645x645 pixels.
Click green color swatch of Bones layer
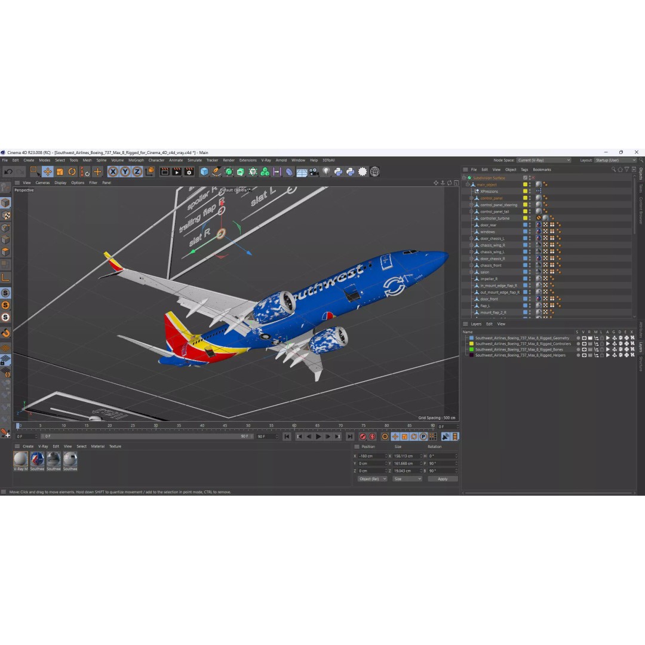(471, 349)
